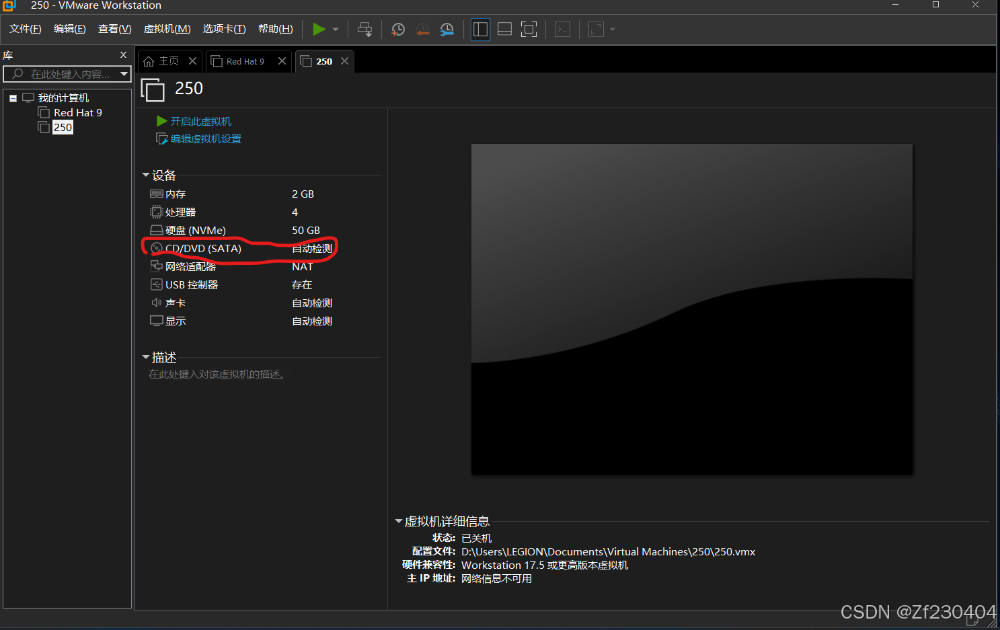1000x630 pixels.
Task: Power on VM with green play toolbar button
Action: pos(319,29)
